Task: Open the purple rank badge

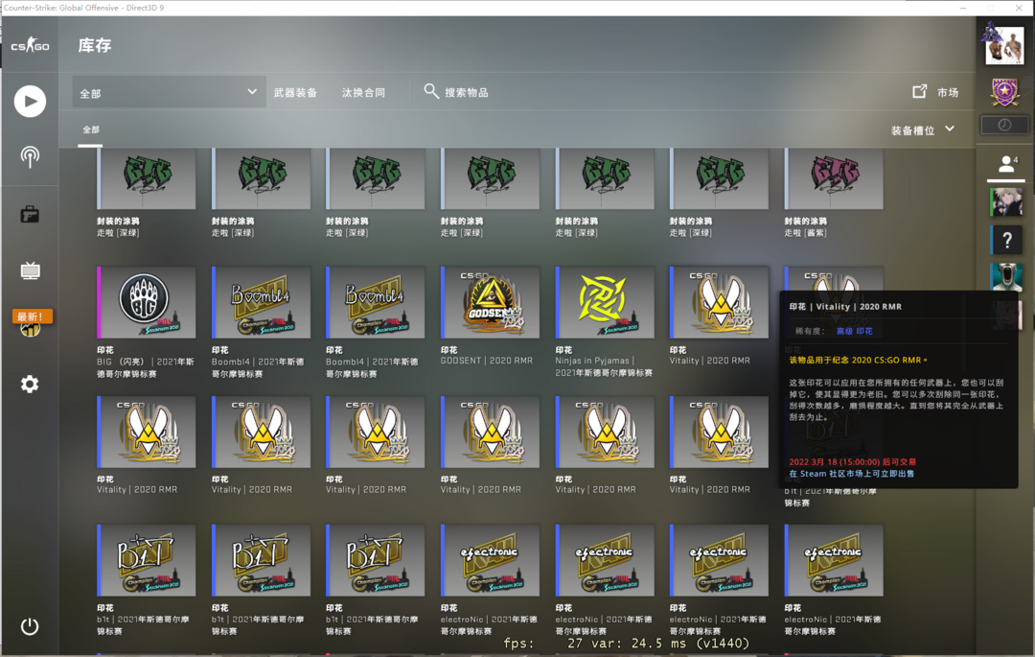Action: click(1004, 92)
